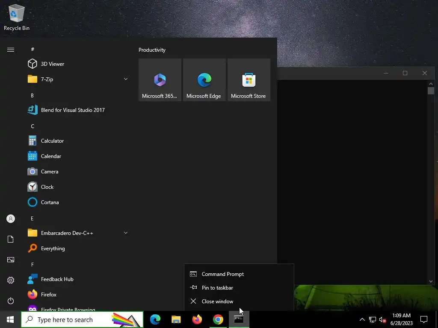Open File Explorer from the taskbar
The width and height of the screenshot is (438, 328).
pos(176,319)
